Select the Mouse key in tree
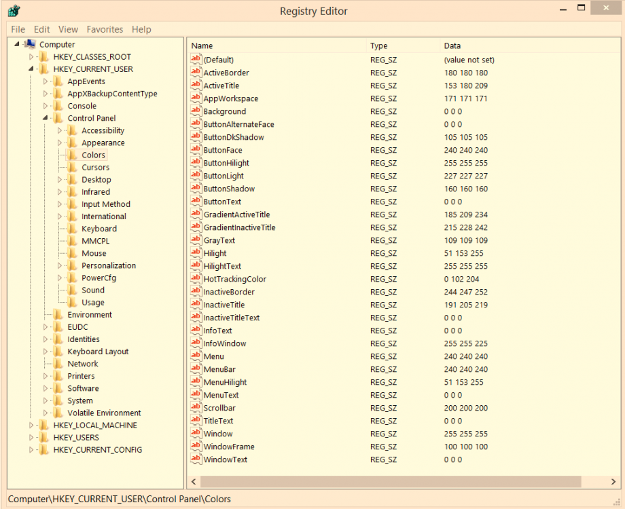Screen dimensions: 625x509 point(94,253)
